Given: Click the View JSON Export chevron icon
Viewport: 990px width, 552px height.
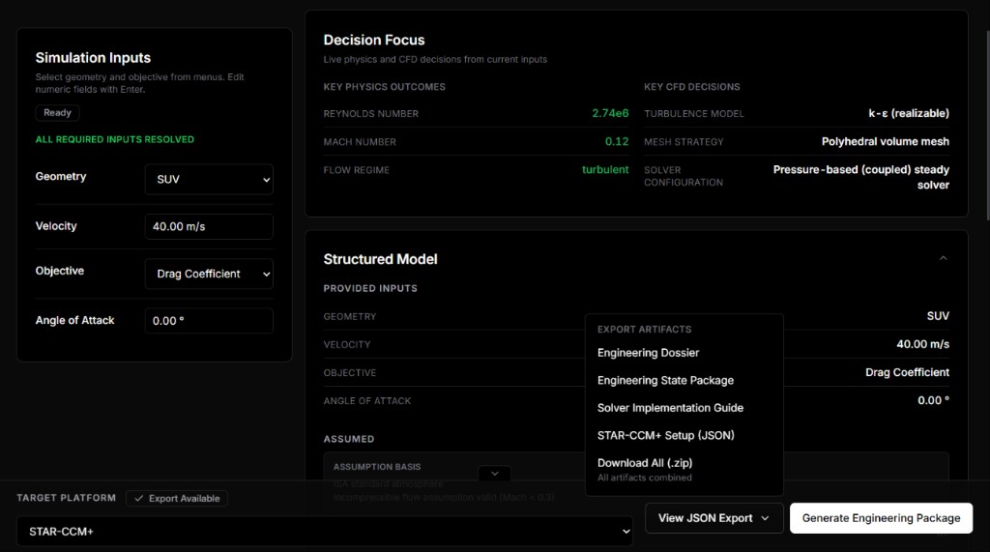Looking at the screenshot, I should pos(765,518).
